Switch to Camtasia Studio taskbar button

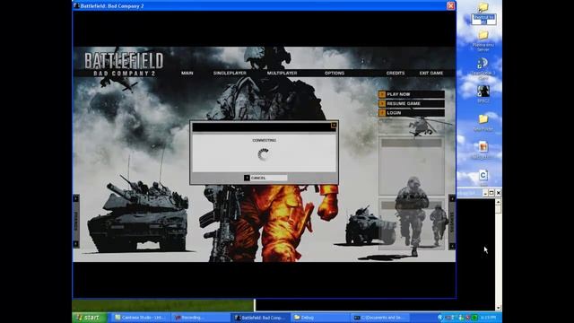[x=140, y=318]
